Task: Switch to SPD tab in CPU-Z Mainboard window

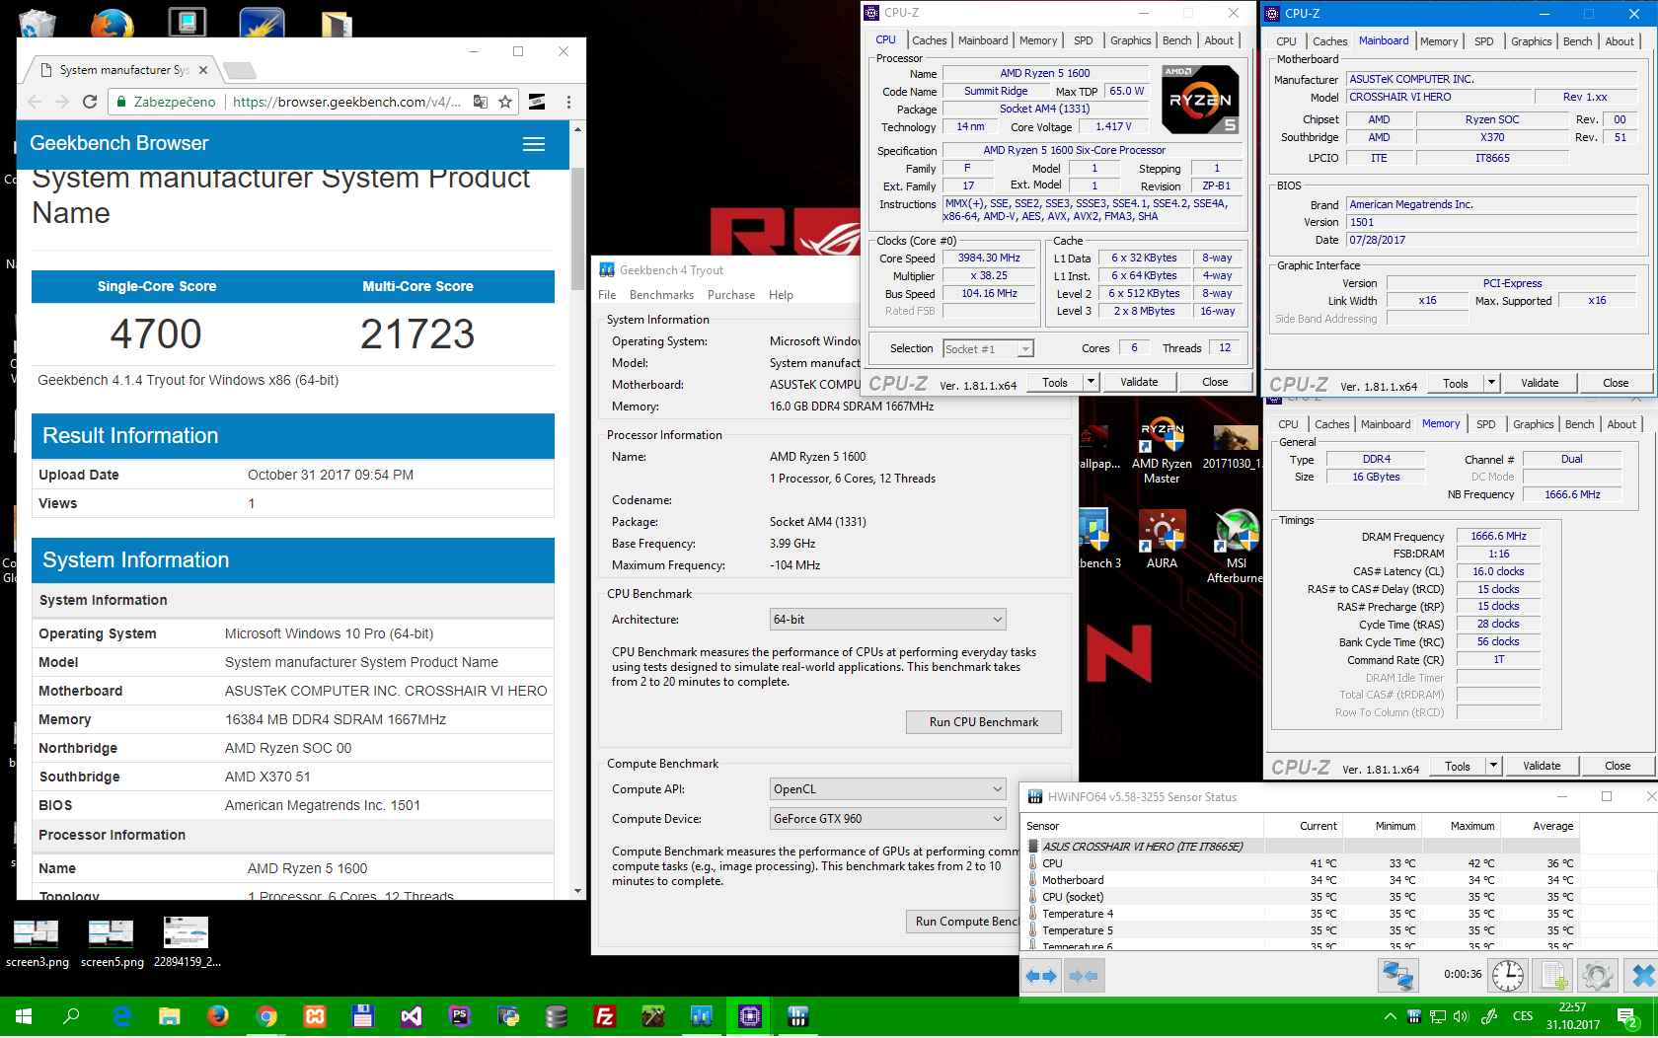Action: point(1483,41)
